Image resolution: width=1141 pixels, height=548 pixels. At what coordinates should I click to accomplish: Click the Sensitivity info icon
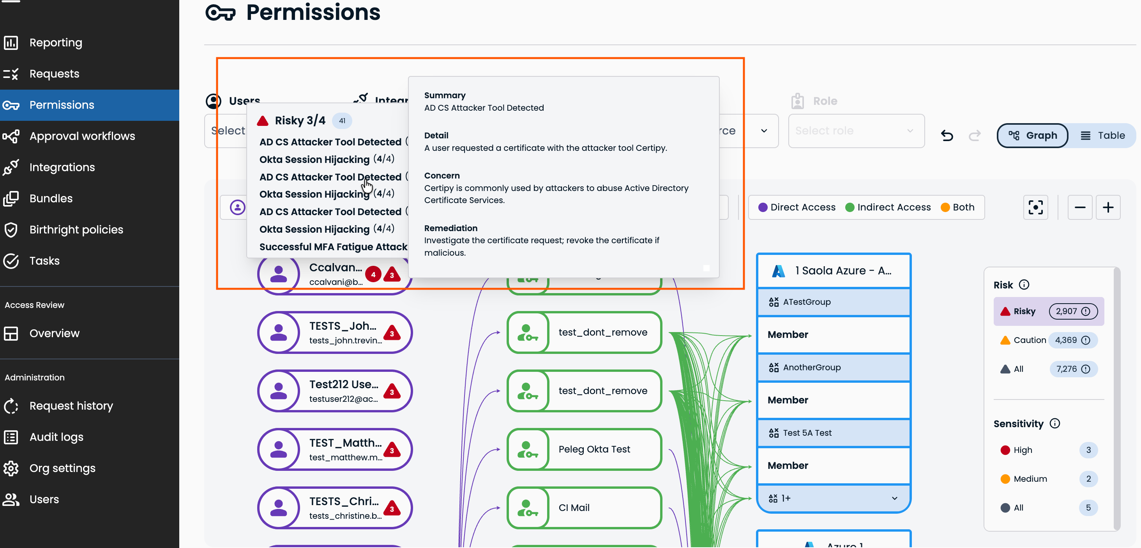tap(1055, 424)
